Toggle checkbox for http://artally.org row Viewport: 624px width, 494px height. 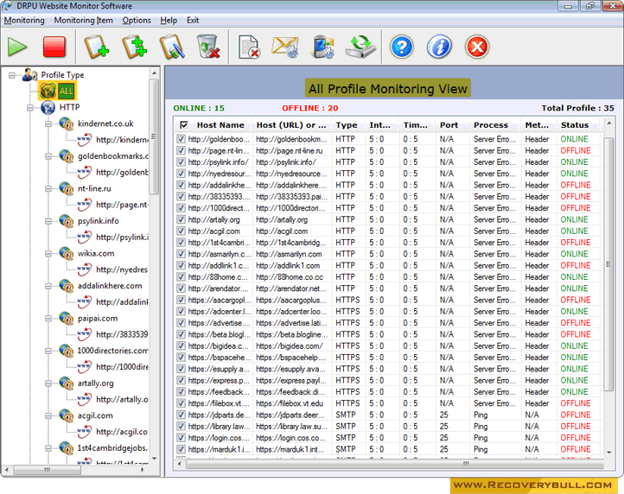pyautogui.click(x=181, y=219)
